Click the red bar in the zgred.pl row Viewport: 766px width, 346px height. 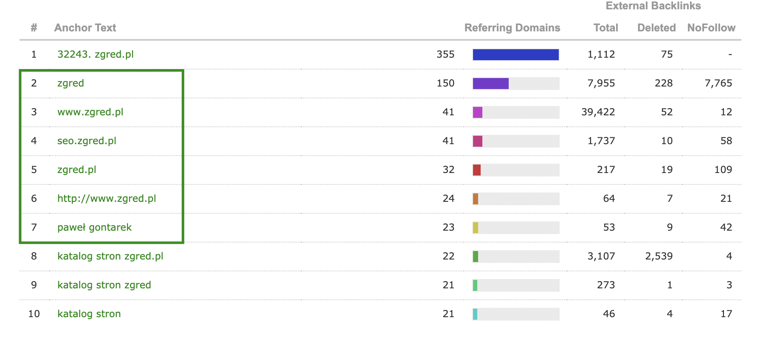click(477, 170)
